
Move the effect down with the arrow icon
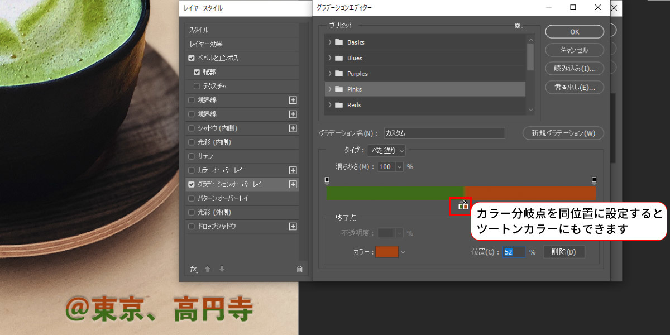(x=222, y=269)
